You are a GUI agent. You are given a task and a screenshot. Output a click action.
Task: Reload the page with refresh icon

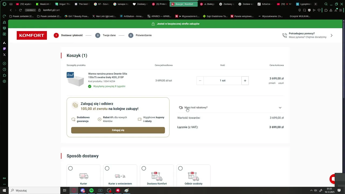click(20, 10)
